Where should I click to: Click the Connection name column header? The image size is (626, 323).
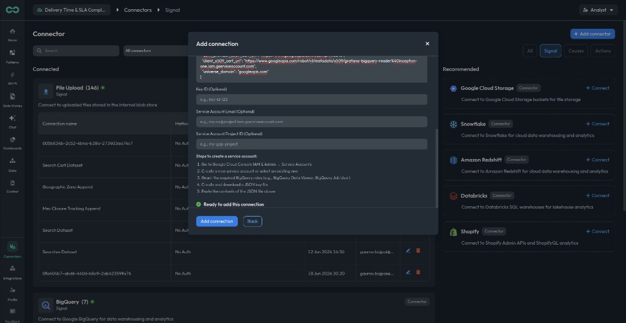(60, 124)
